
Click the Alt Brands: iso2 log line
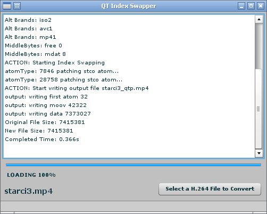(28, 20)
